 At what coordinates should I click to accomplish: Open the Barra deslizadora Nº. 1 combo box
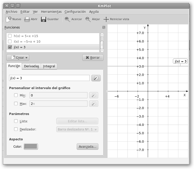click(x=77, y=129)
